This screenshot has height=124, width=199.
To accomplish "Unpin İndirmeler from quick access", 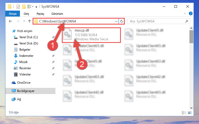I will 53,56.
